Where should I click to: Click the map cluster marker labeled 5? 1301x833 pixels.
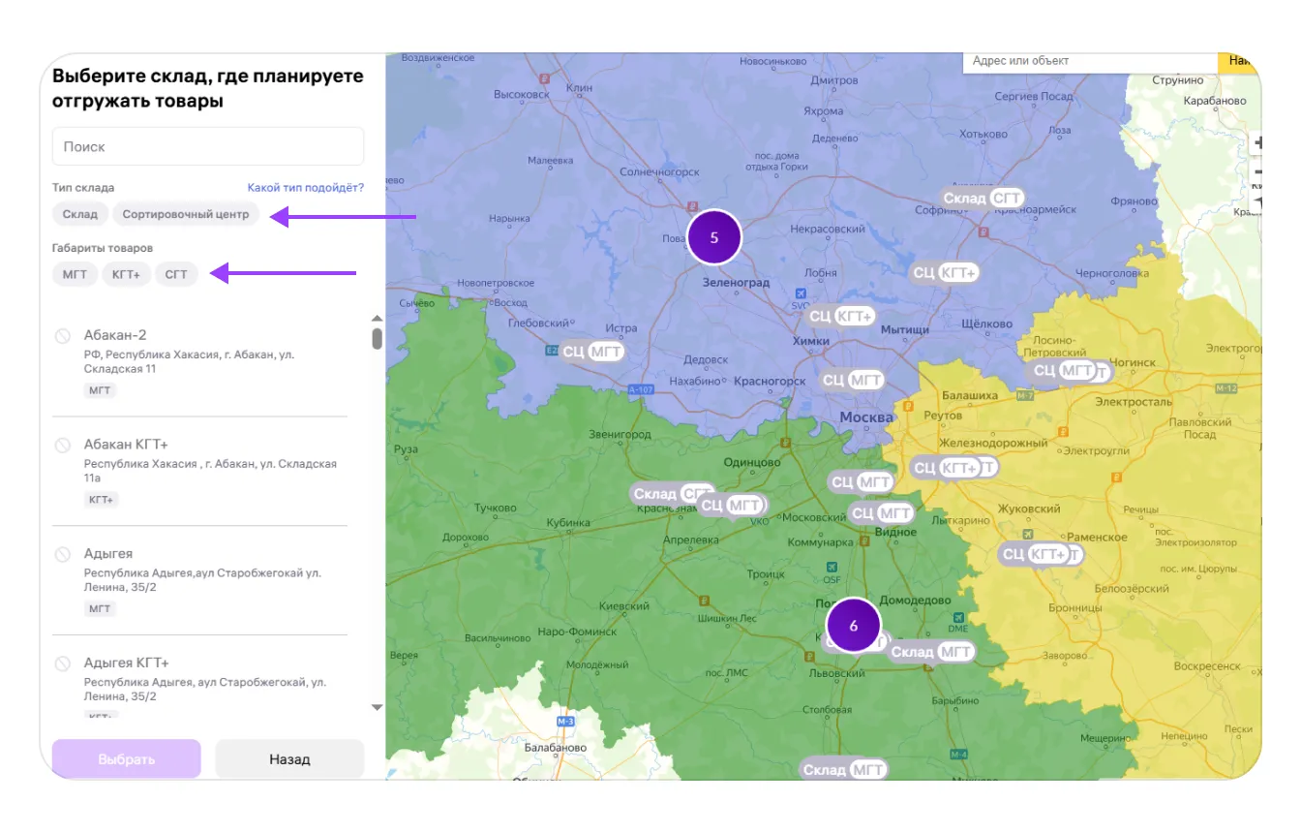(714, 237)
